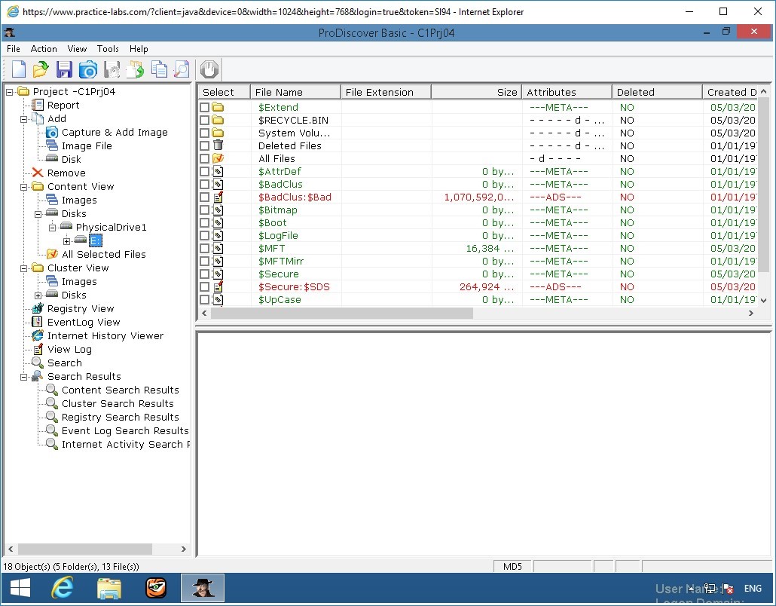Click tree panel horizontal scroll right arrow
This screenshot has width=776, height=606.
[x=184, y=549]
